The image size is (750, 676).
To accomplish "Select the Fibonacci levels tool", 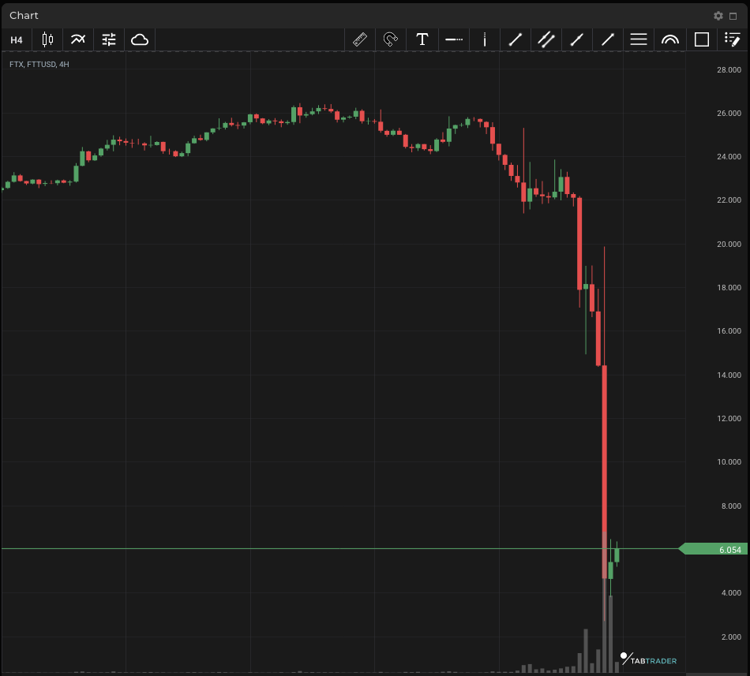I will (639, 39).
